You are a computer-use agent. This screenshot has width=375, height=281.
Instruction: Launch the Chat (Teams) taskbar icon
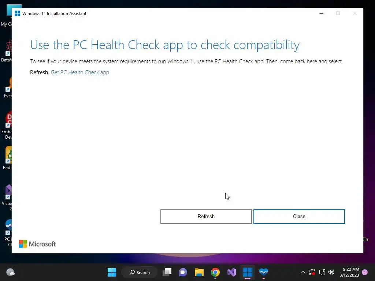click(183, 272)
